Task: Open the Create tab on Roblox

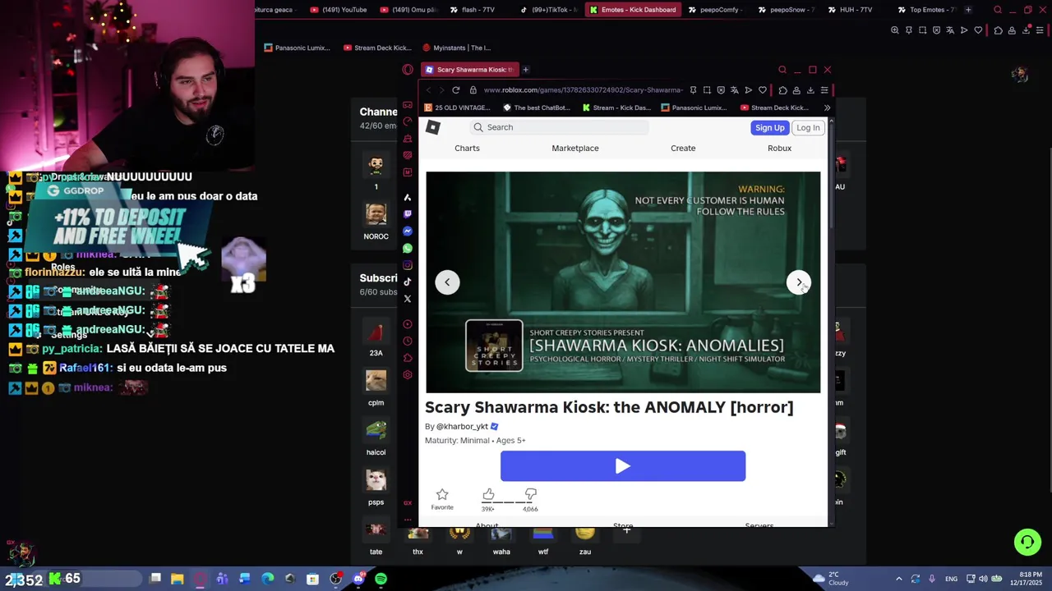Action: tap(683, 149)
